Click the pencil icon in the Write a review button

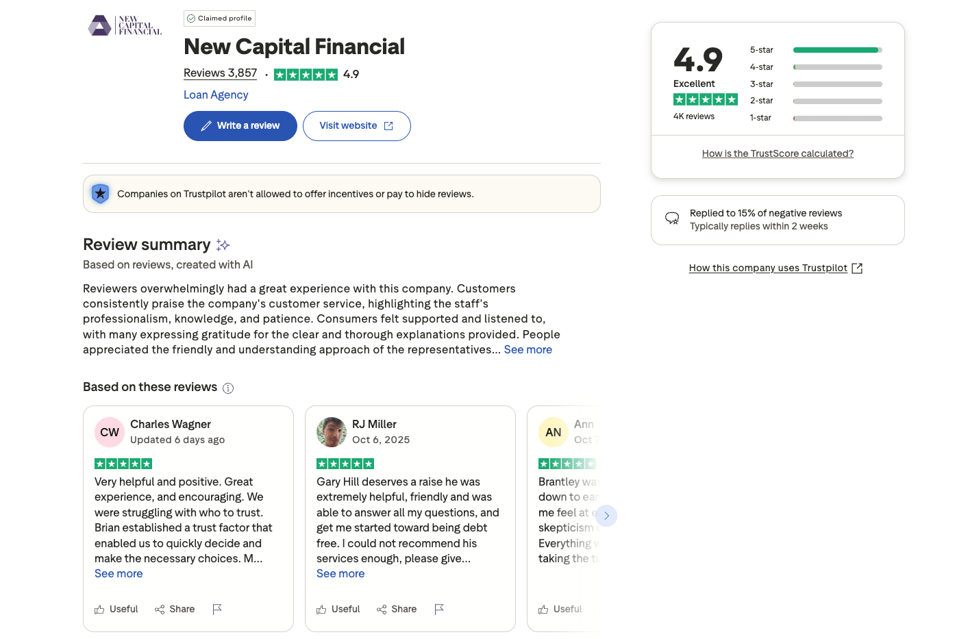click(206, 125)
